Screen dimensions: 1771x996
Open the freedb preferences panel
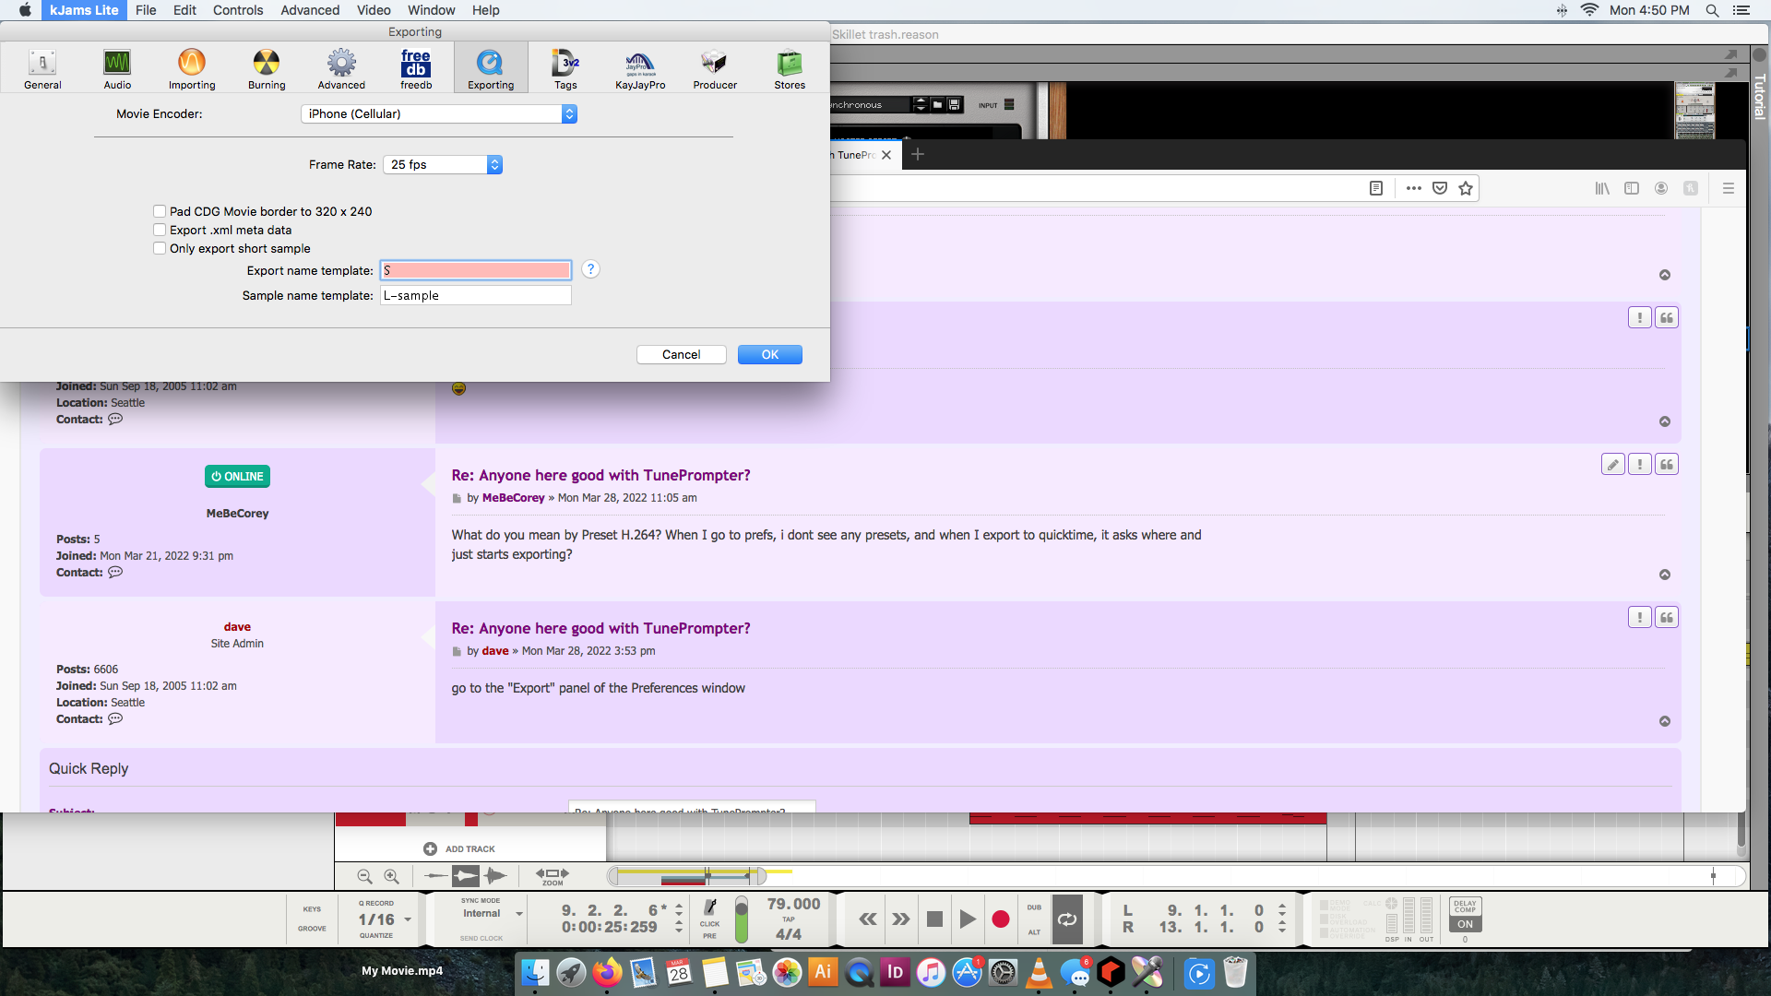click(415, 69)
